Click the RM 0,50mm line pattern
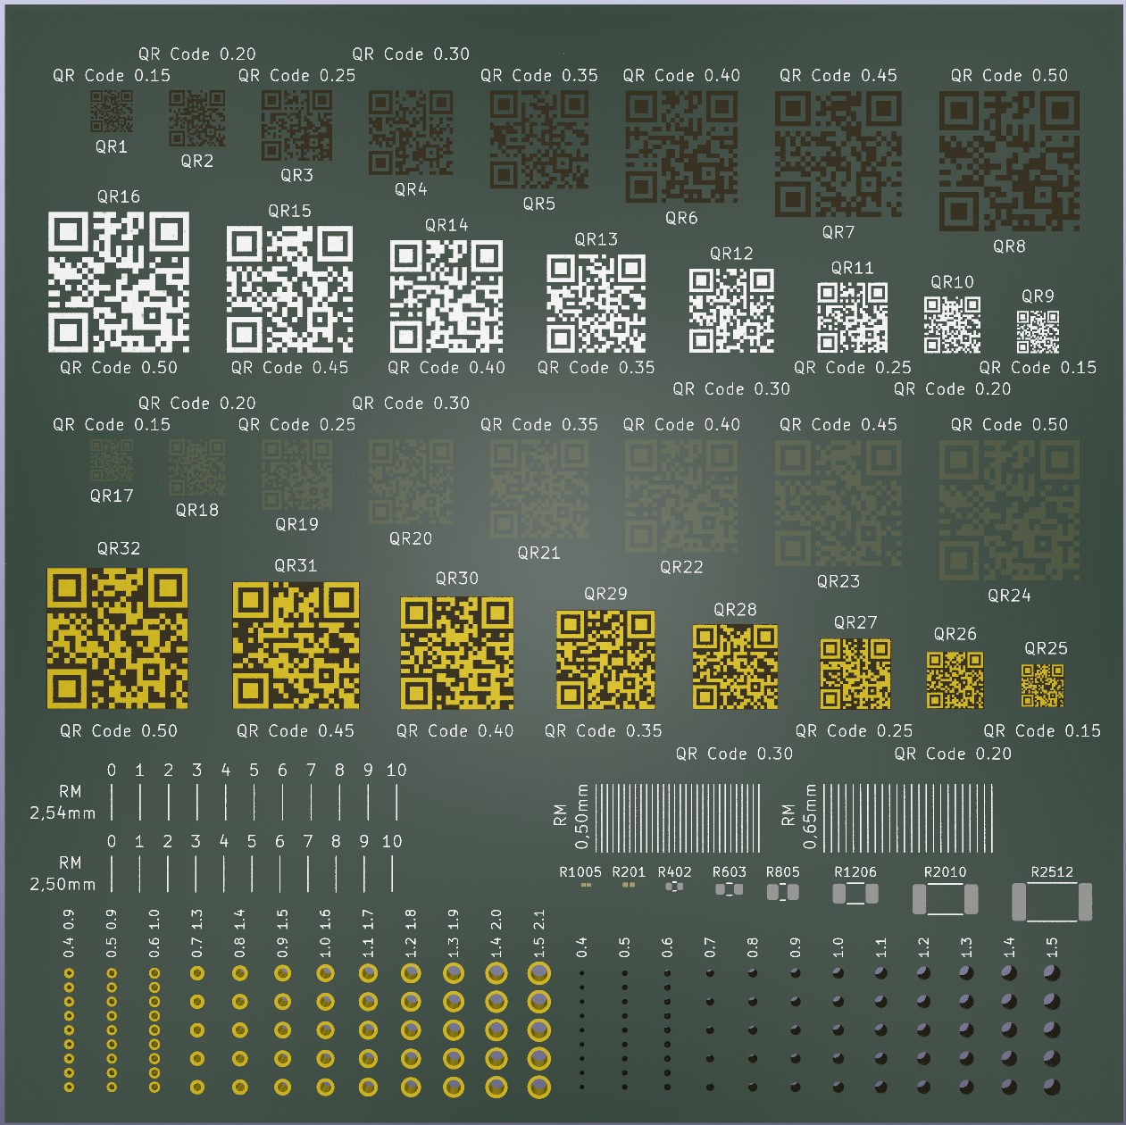Viewport: 1126px width, 1125px height. 678,817
